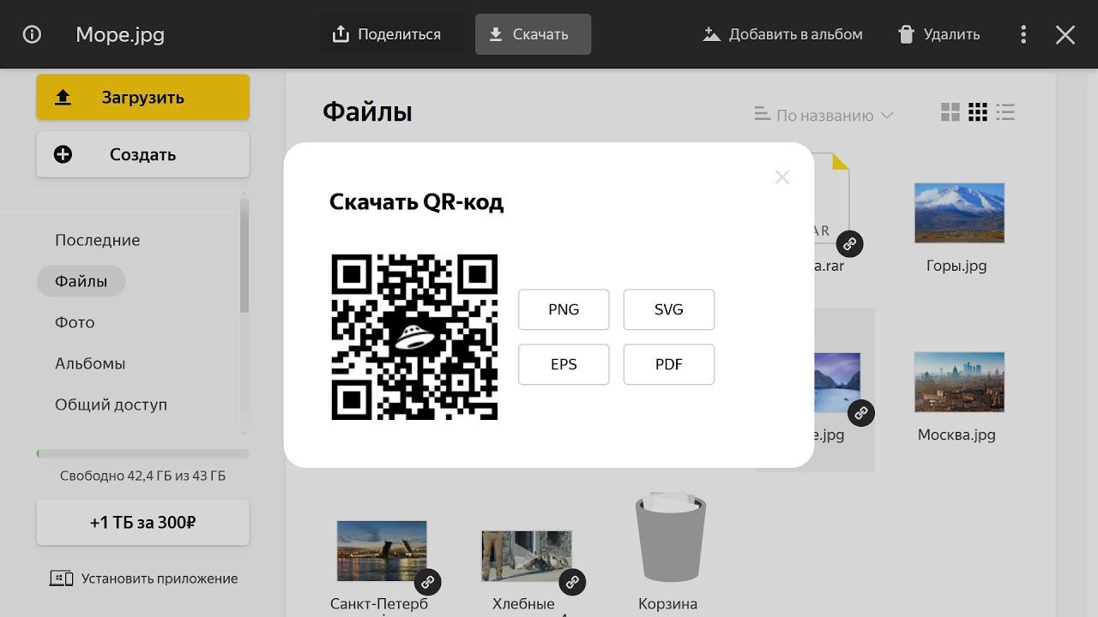Download the QR code as PNG
This screenshot has height=617, width=1098.
[564, 309]
